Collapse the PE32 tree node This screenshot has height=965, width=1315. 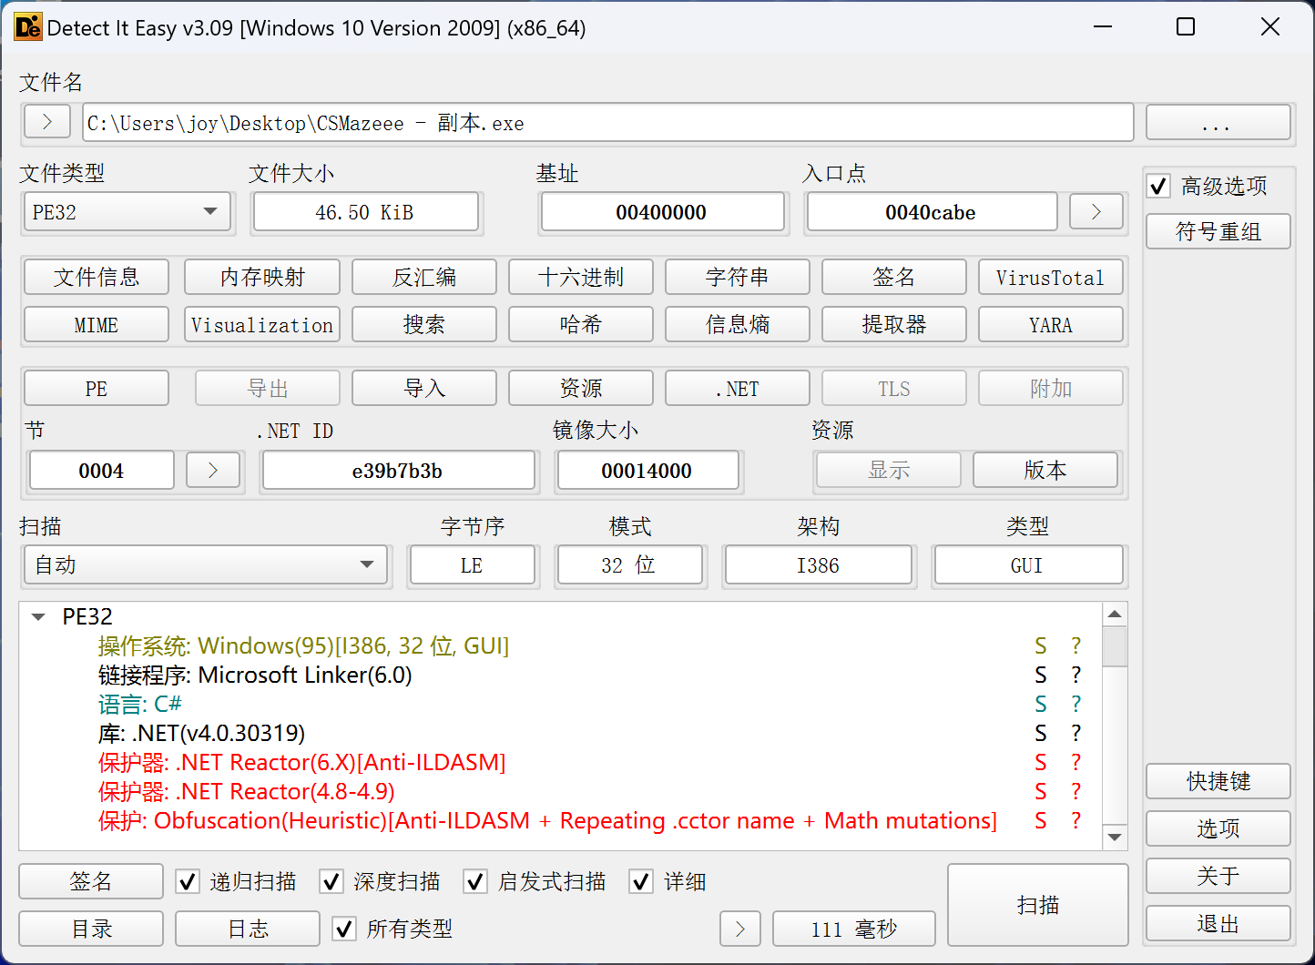point(38,617)
